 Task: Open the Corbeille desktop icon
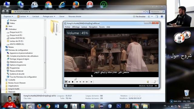[x=187, y=94]
